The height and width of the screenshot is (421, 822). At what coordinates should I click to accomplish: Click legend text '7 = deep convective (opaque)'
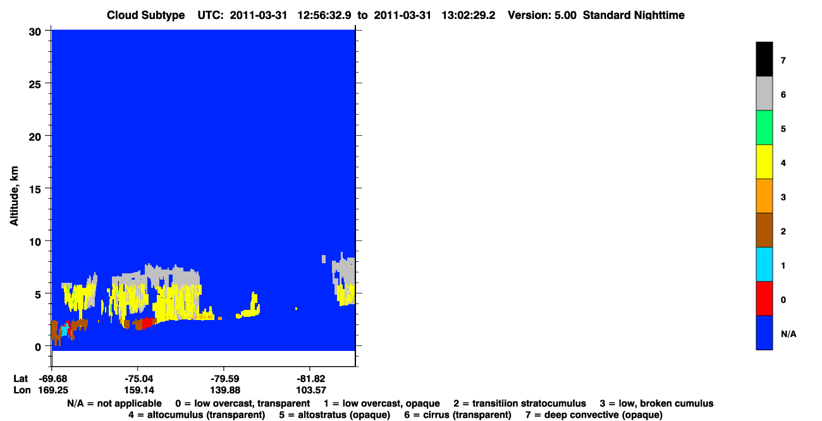594,415
